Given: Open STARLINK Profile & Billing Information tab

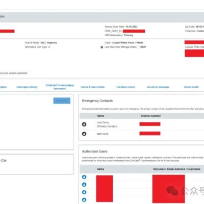Looking at the screenshot, I should coord(60,87).
